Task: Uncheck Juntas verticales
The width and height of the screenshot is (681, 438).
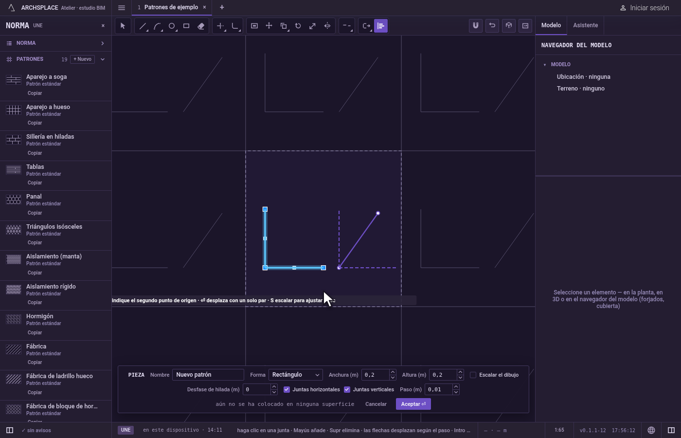Action: pos(347,389)
